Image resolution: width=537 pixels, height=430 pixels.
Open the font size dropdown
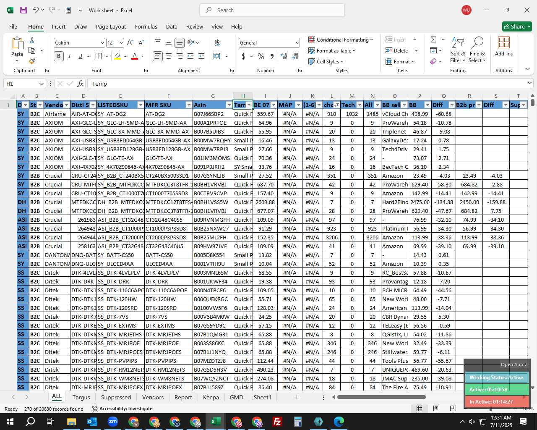tap(121, 43)
